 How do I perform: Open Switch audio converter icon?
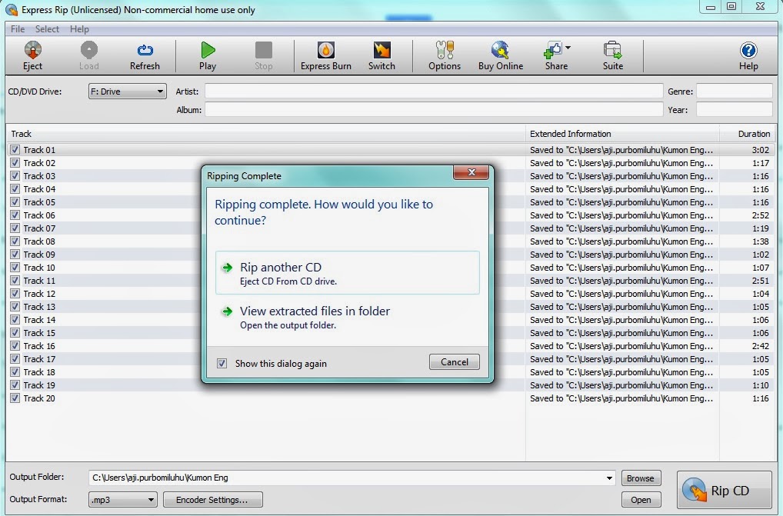click(x=382, y=51)
